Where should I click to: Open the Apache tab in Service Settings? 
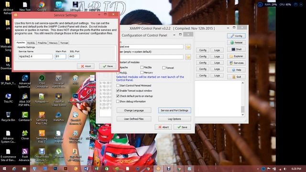tap(21, 43)
